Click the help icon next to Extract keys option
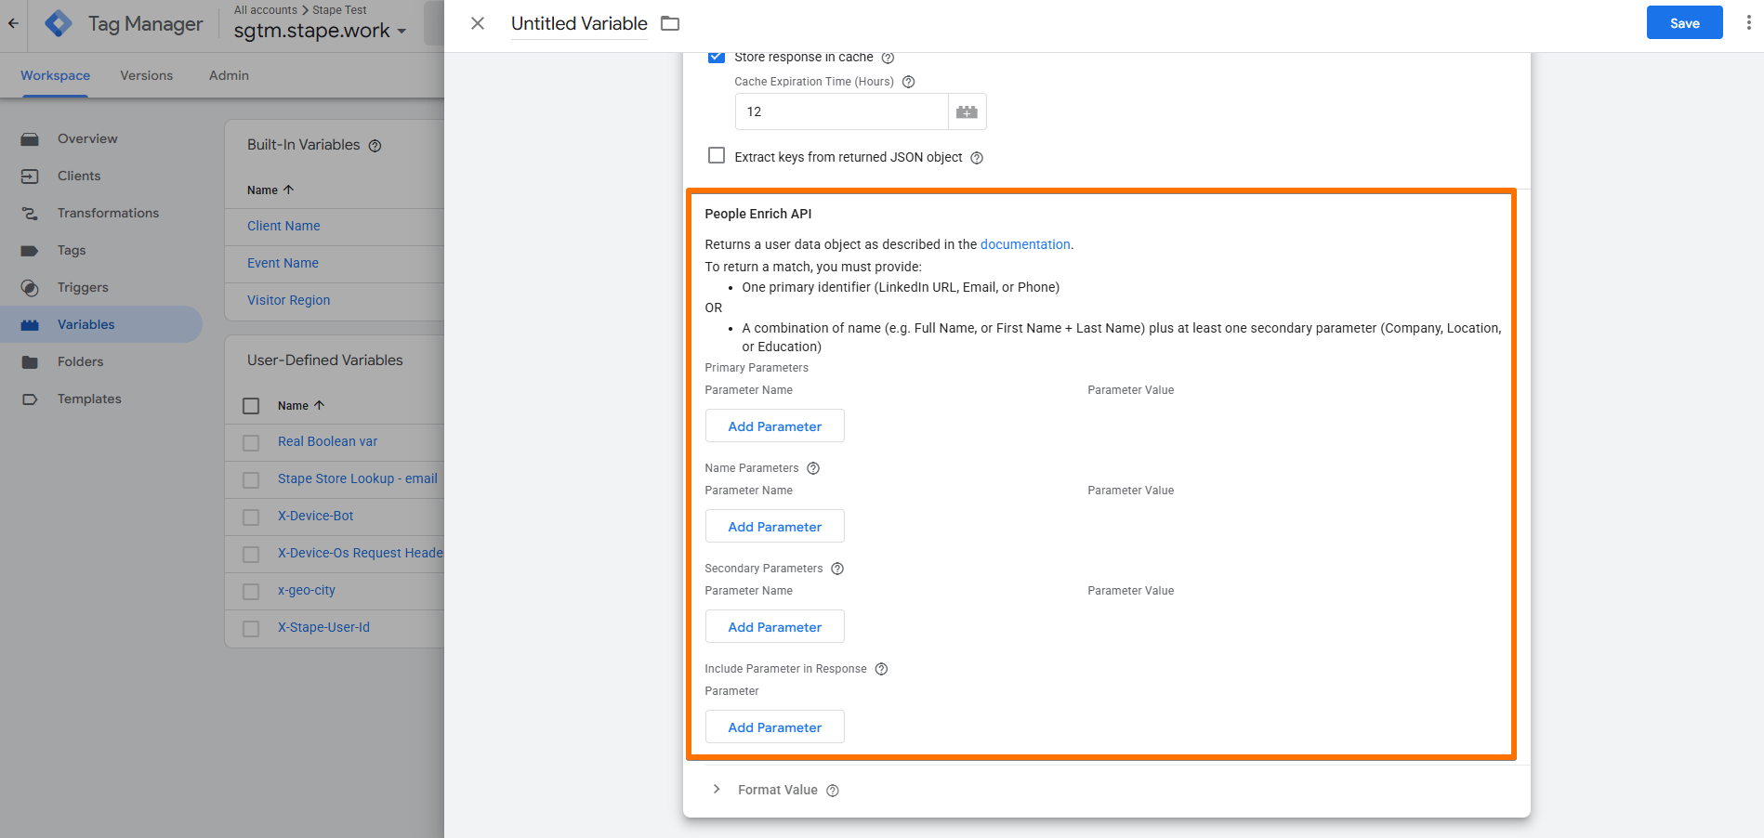 tap(977, 158)
